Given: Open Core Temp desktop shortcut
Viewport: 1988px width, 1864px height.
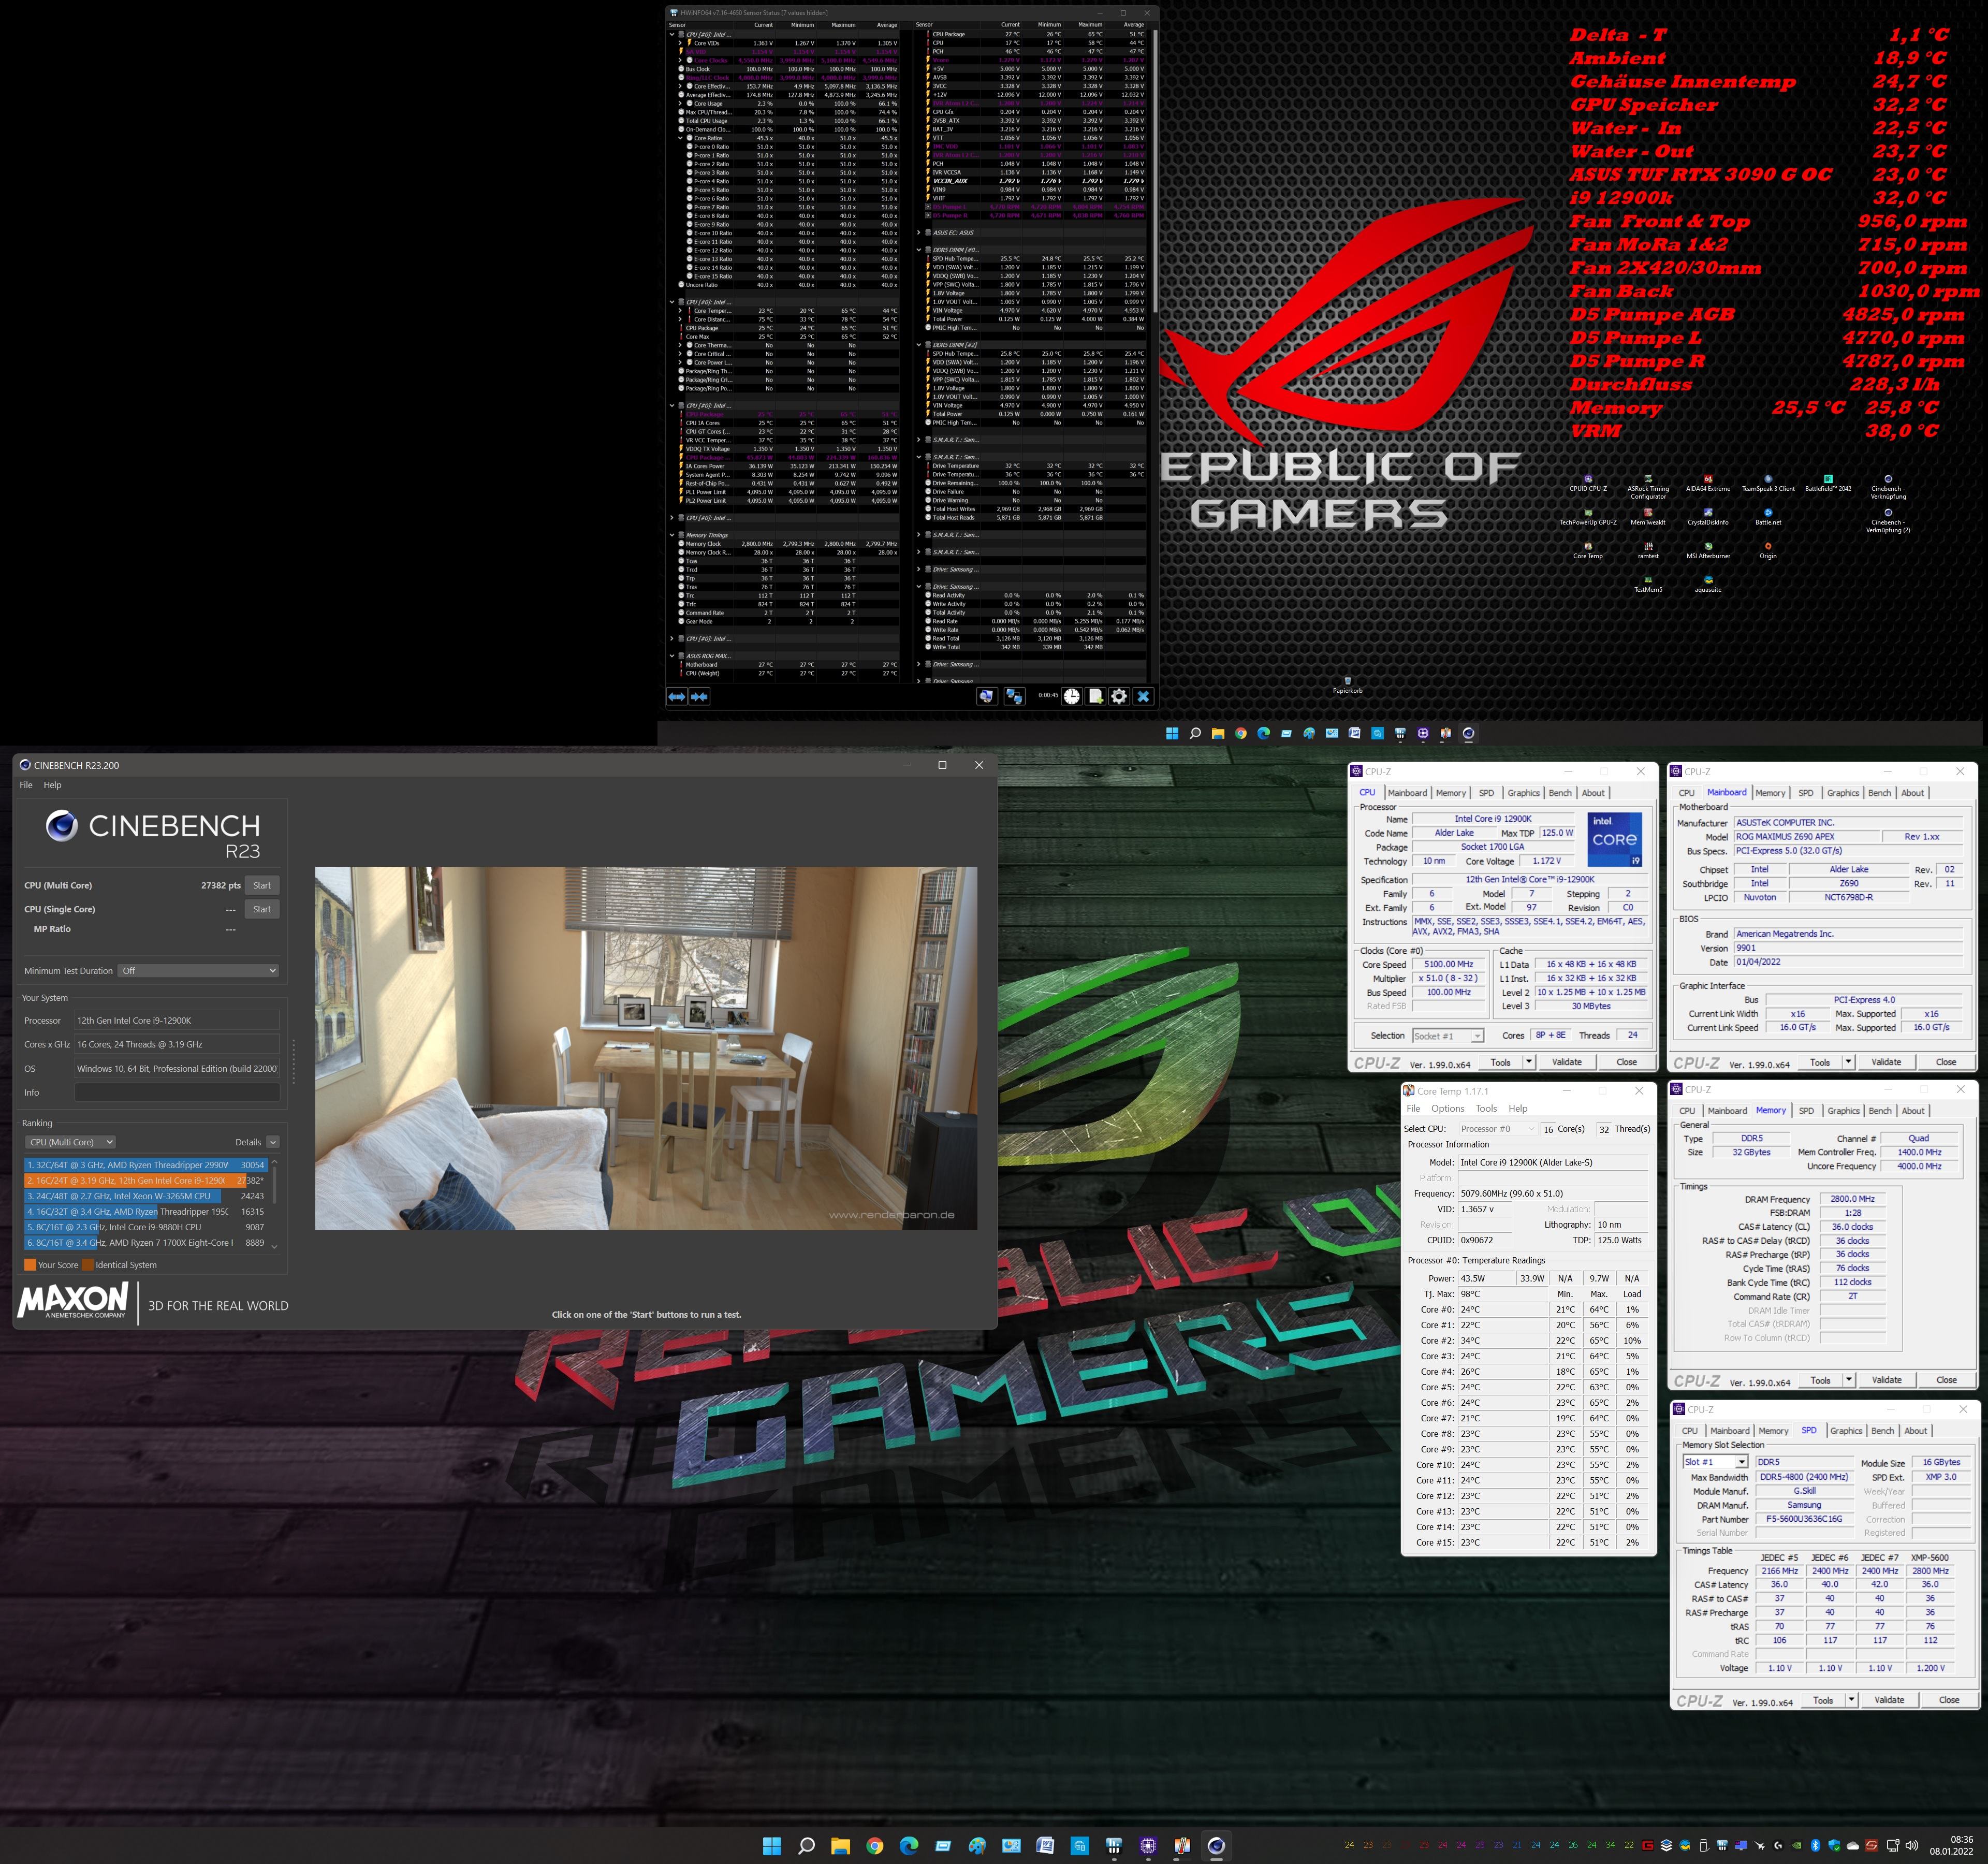Looking at the screenshot, I should (x=1588, y=550).
